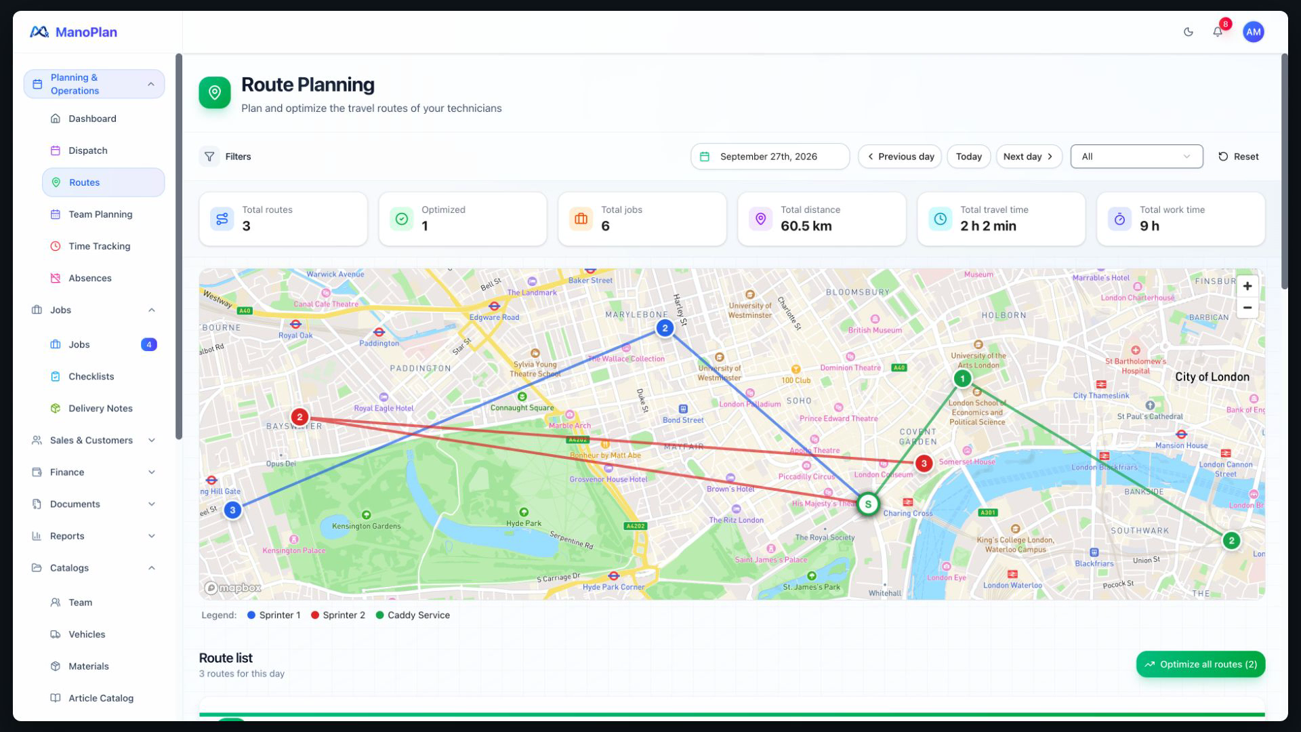Click Optimize all routes (2)
Image resolution: width=1301 pixels, height=732 pixels.
pyautogui.click(x=1200, y=664)
